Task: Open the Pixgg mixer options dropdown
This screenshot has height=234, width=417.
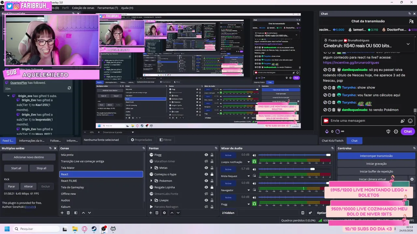Action: (249, 204)
